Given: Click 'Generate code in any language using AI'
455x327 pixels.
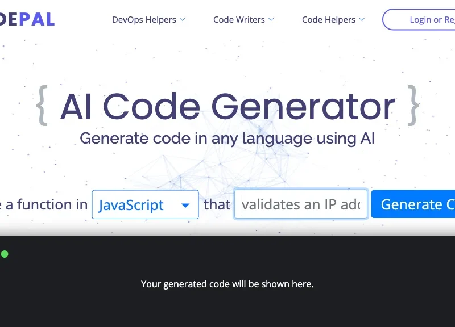Looking at the screenshot, I should click(227, 138).
